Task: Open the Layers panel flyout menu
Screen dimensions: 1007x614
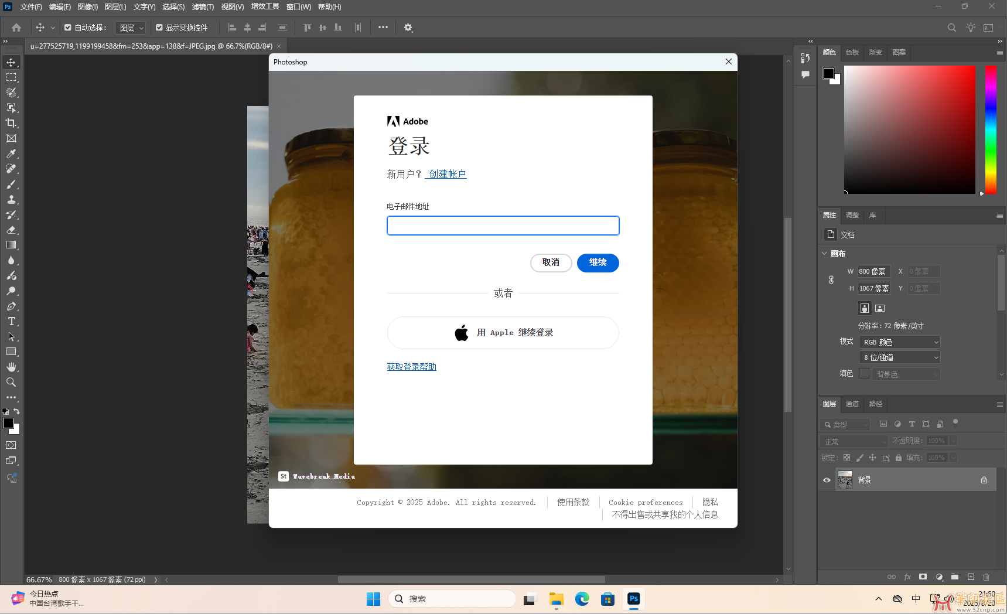Action: tap(1000, 404)
